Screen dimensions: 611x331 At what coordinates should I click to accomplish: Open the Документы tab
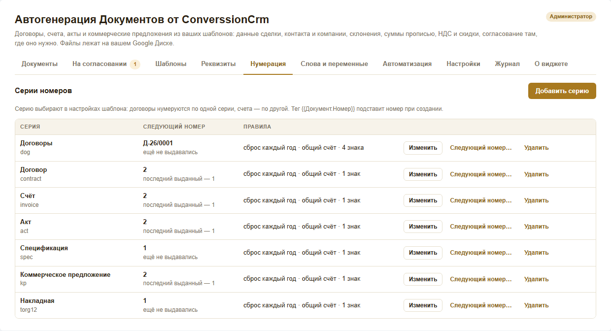pos(39,64)
